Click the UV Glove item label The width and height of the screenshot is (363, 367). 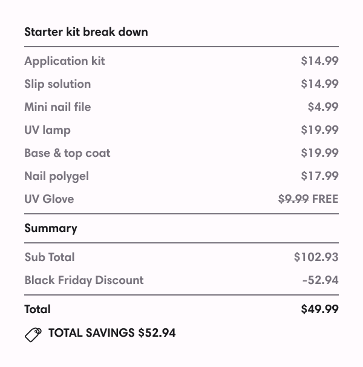point(49,199)
